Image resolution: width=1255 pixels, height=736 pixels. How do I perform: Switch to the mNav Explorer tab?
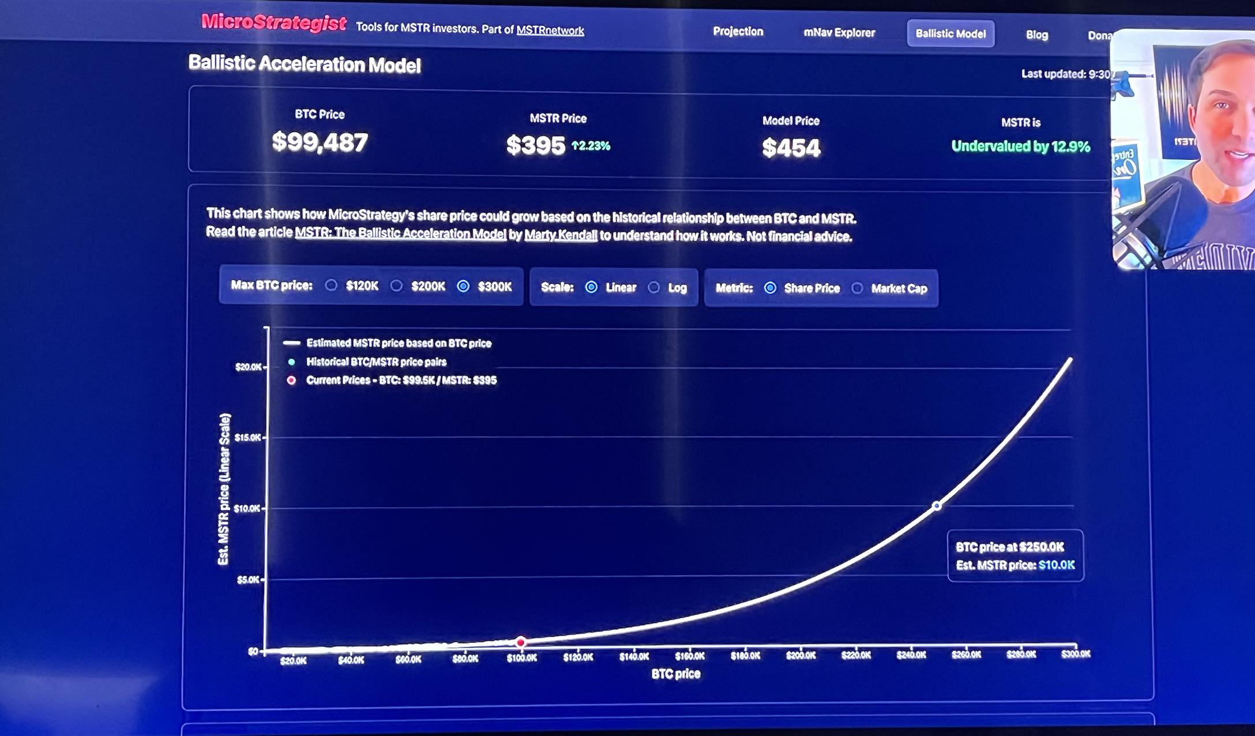coord(839,33)
